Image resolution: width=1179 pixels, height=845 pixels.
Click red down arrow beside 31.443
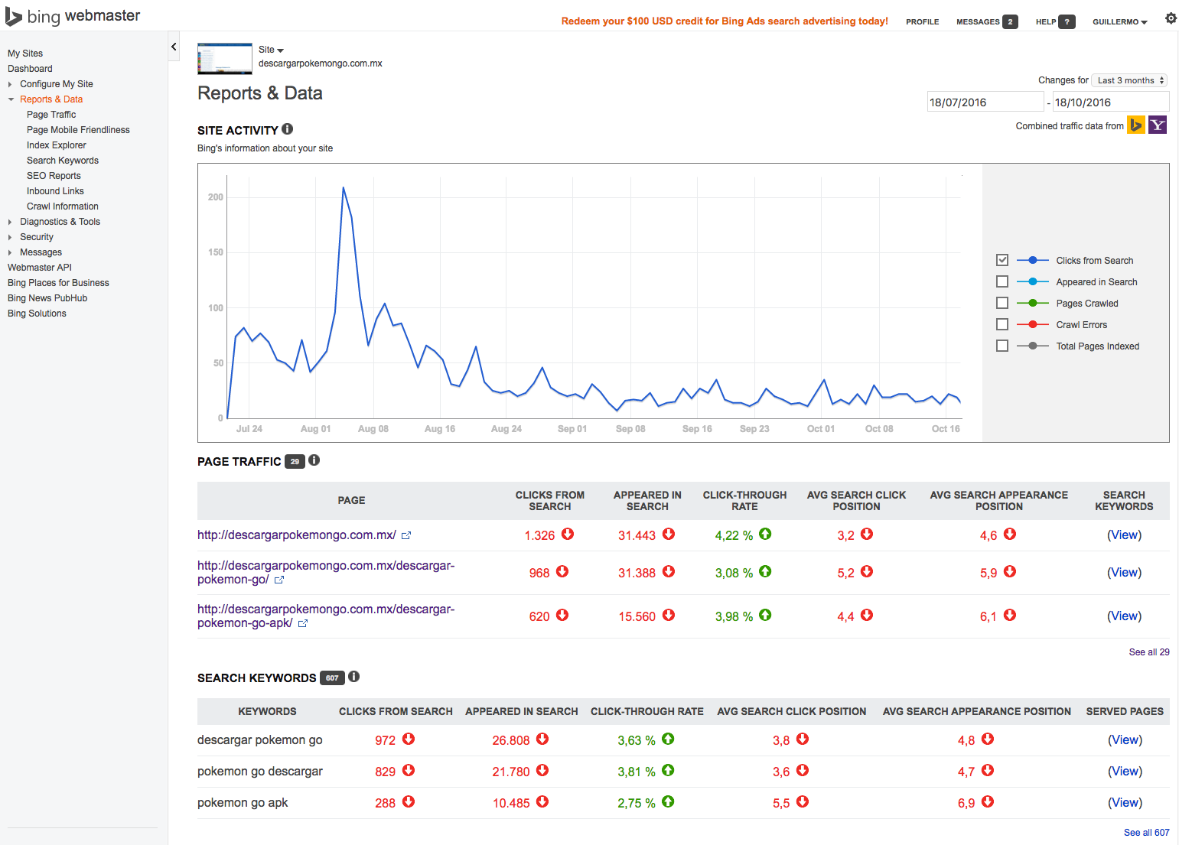(669, 534)
